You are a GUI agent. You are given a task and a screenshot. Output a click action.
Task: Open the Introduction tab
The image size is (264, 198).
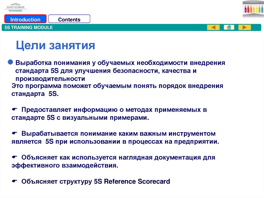click(25, 19)
